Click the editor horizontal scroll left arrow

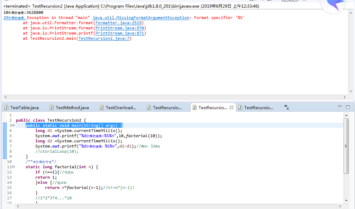[x=18, y=206]
